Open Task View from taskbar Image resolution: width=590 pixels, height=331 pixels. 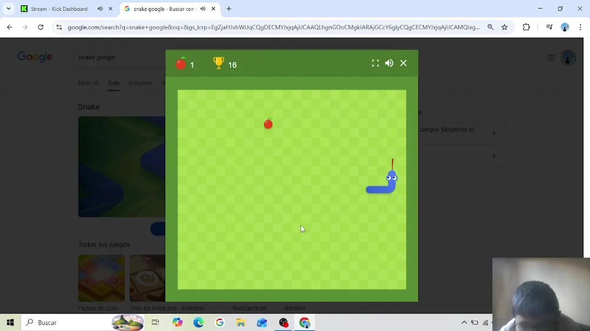[155, 323]
